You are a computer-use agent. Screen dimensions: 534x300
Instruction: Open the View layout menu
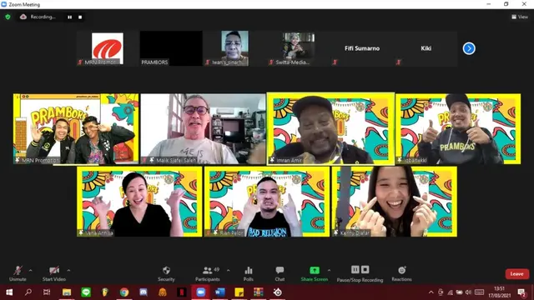[x=520, y=17]
